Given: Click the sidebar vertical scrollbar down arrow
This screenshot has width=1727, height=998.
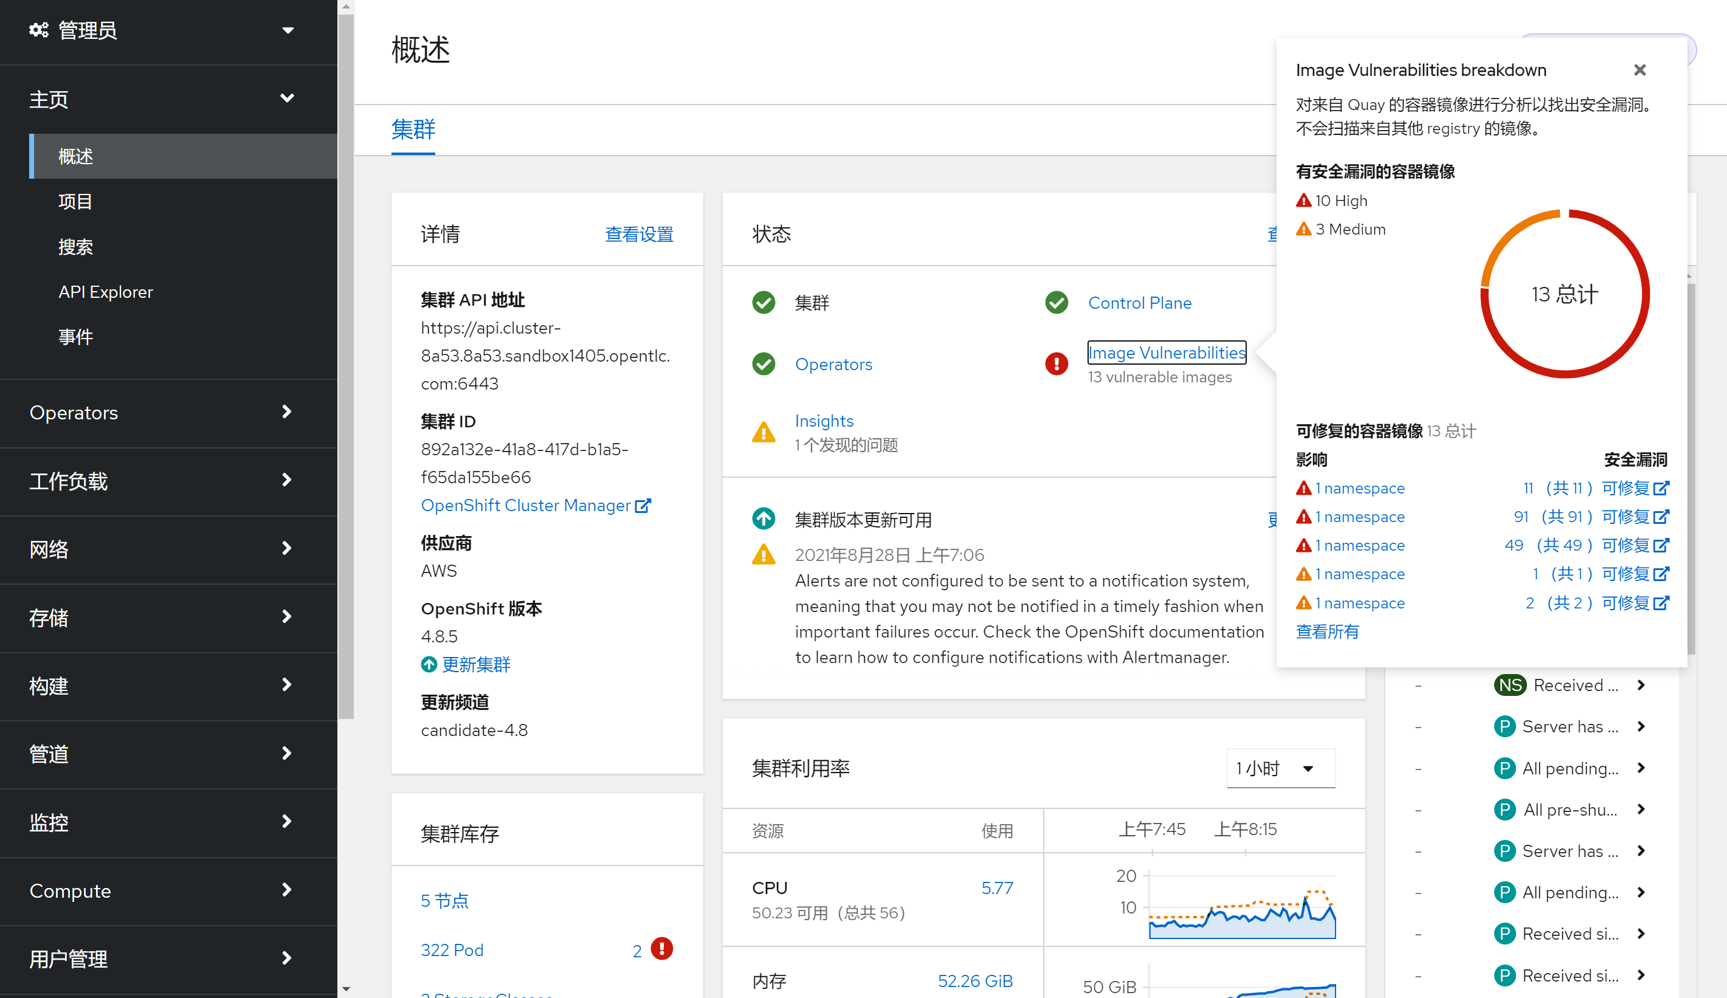Looking at the screenshot, I should tap(346, 989).
